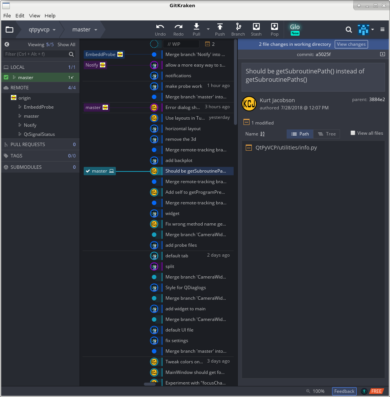Expand the SUBMODULES section

click(x=40, y=167)
